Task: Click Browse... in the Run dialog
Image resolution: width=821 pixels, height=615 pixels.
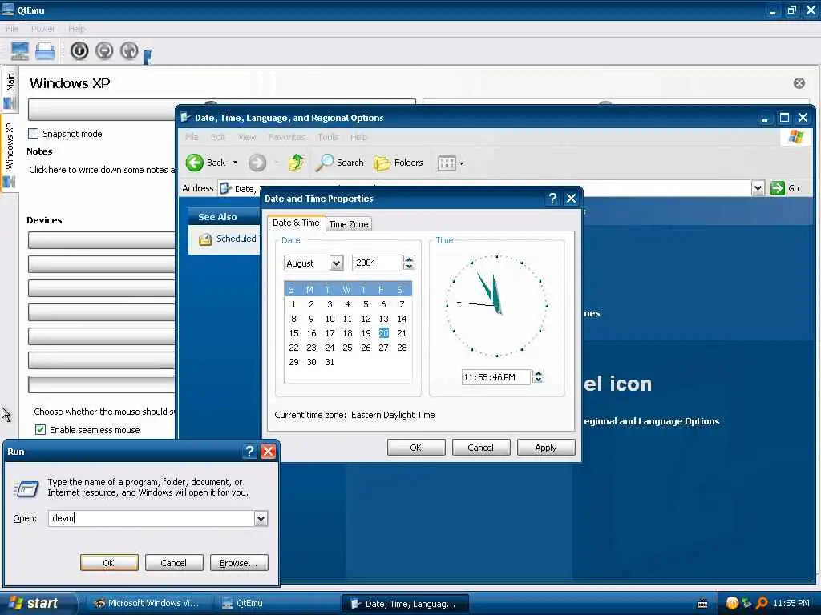Action: pos(239,563)
